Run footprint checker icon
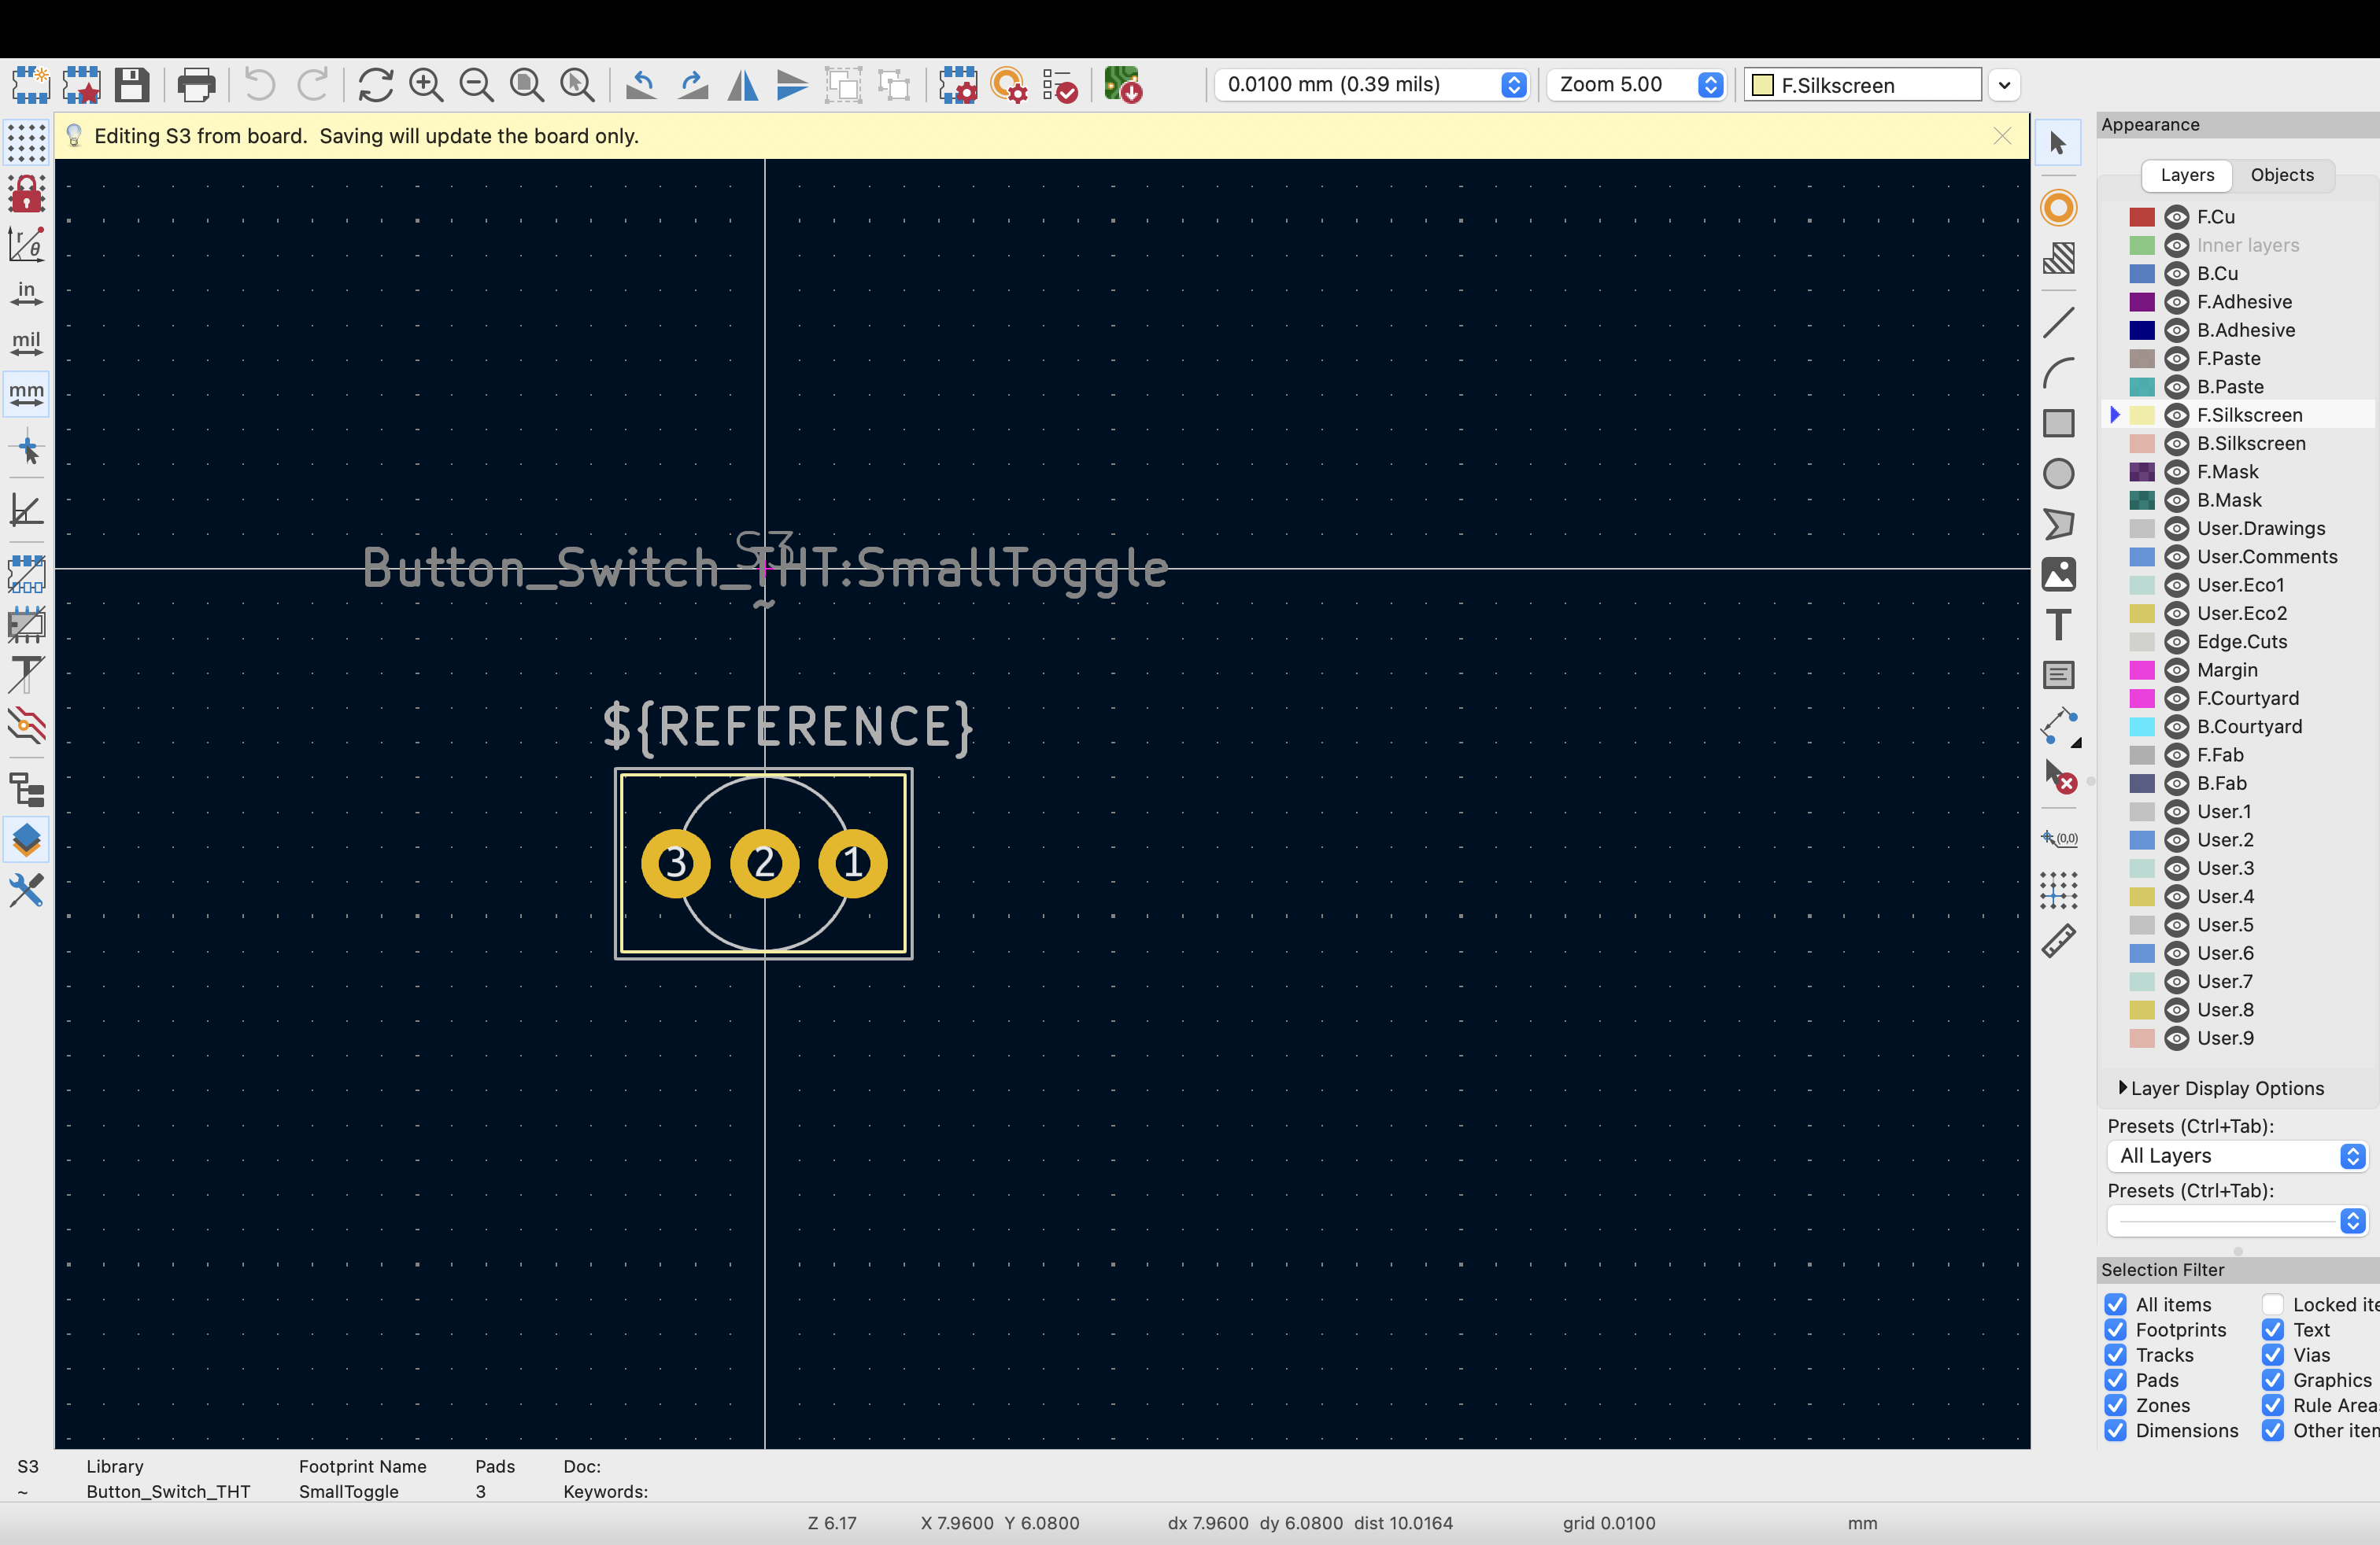 [x=1059, y=85]
